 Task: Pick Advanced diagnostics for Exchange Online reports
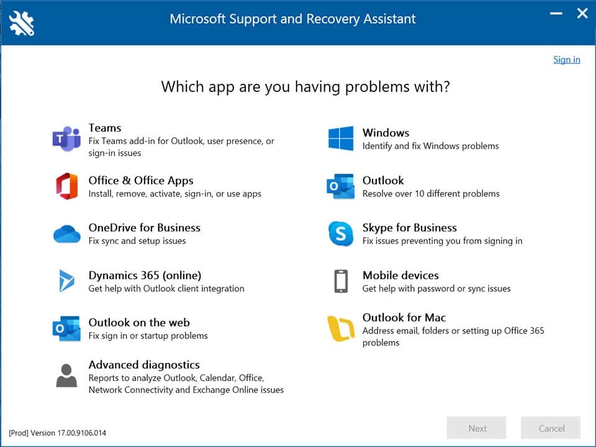point(143,365)
